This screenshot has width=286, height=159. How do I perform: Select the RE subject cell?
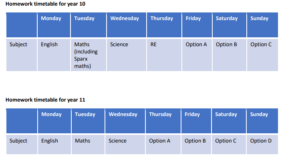[x=164, y=55]
